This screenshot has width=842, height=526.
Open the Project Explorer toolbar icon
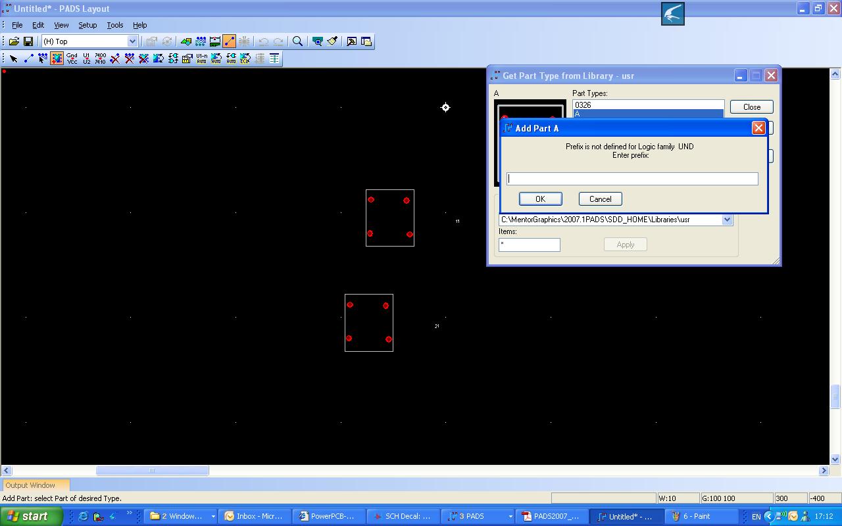pos(366,41)
